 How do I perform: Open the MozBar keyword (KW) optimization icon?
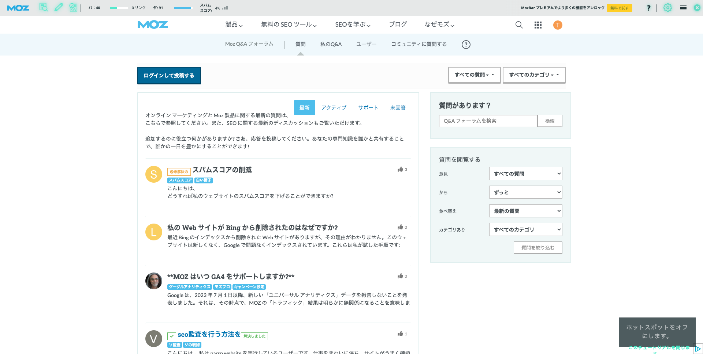click(x=73, y=7)
